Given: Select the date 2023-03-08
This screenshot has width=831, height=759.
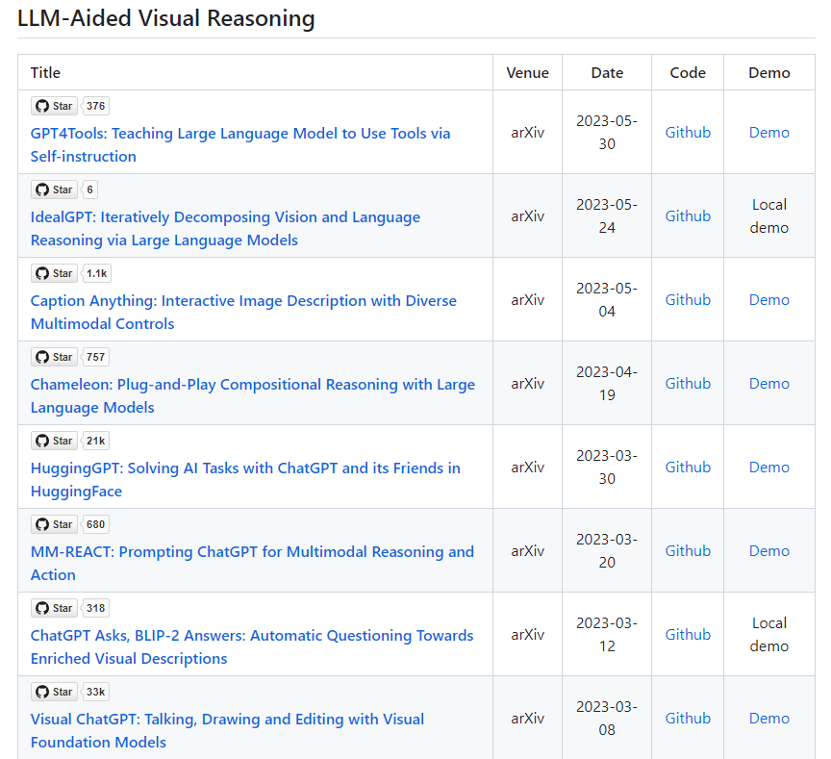Looking at the screenshot, I should click(x=607, y=719).
